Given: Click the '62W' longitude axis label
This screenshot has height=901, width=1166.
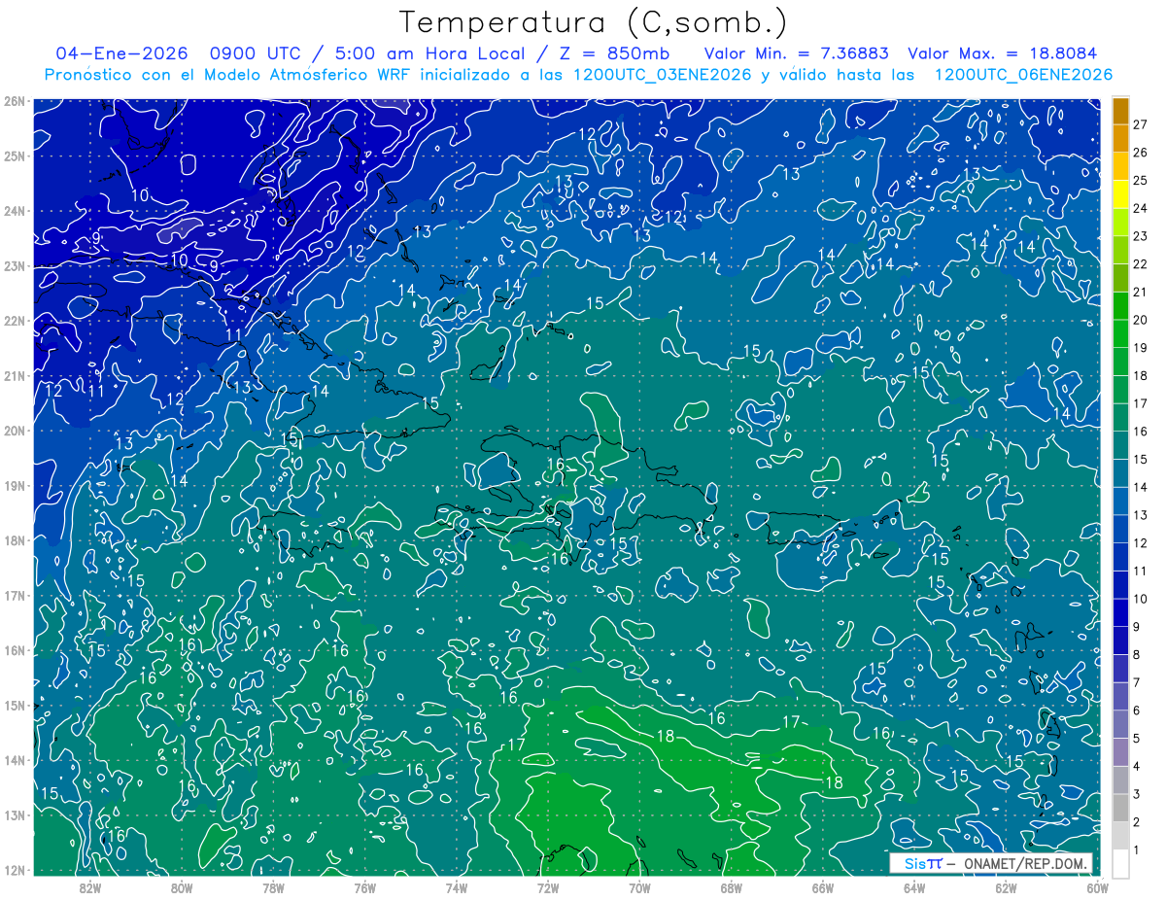Looking at the screenshot, I should pyautogui.click(x=1006, y=887).
